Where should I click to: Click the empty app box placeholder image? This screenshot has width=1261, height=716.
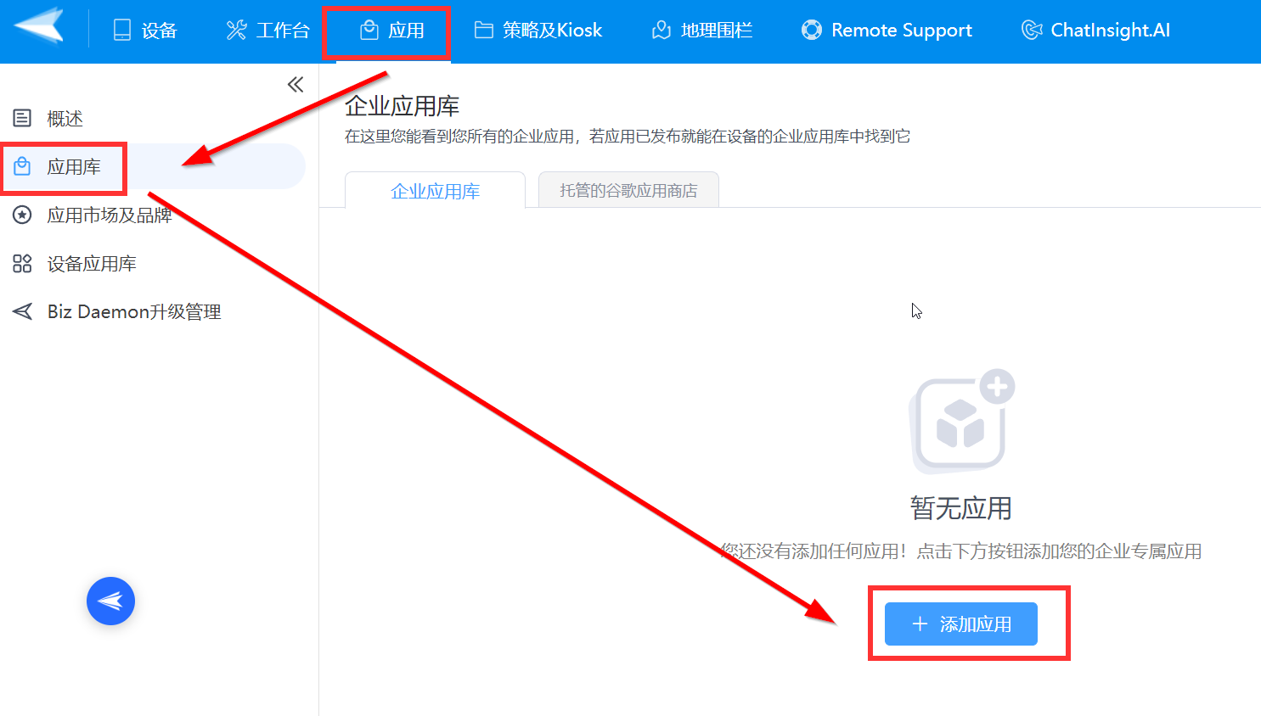coord(961,422)
